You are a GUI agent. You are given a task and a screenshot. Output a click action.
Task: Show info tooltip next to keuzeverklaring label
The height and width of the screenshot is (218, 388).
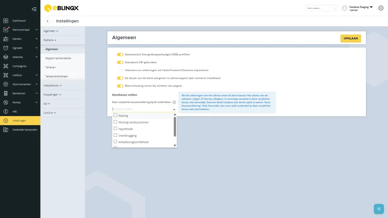(174, 102)
